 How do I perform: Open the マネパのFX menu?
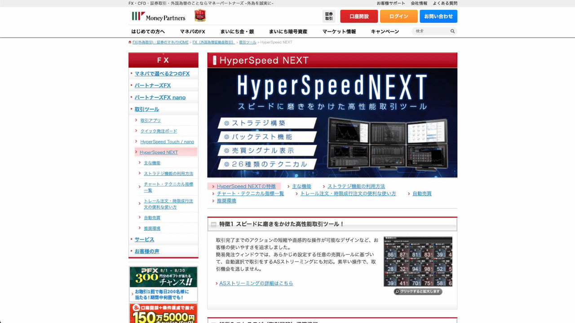pos(193,31)
